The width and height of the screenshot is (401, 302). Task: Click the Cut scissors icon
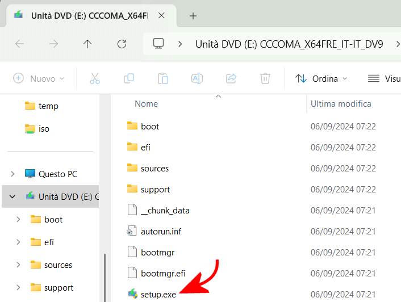point(95,78)
